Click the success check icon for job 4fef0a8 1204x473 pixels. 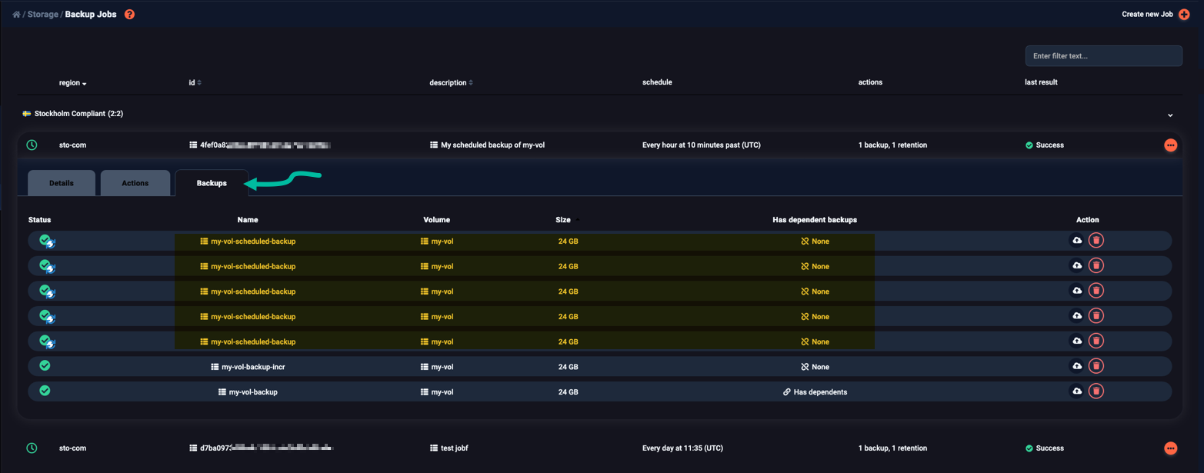(x=1029, y=145)
